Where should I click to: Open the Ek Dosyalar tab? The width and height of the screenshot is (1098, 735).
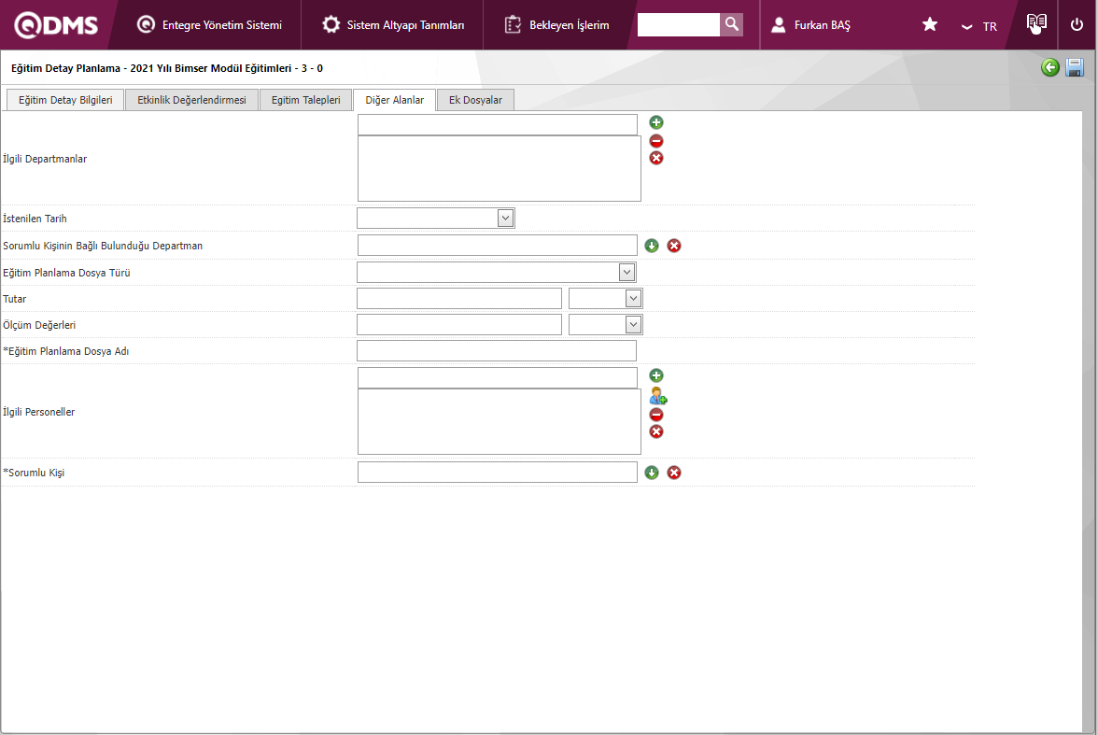click(x=475, y=100)
